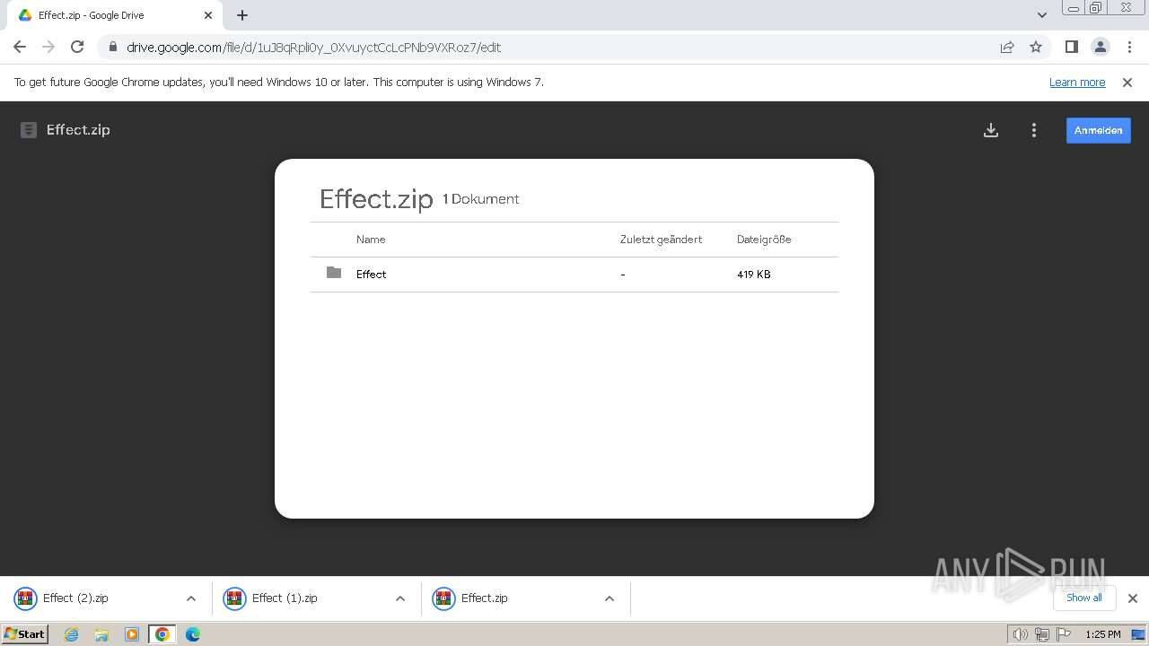Viewport: 1149px width, 646px height.
Task: Open Windows Media Player from taskbar
Action: coord(132,634)
